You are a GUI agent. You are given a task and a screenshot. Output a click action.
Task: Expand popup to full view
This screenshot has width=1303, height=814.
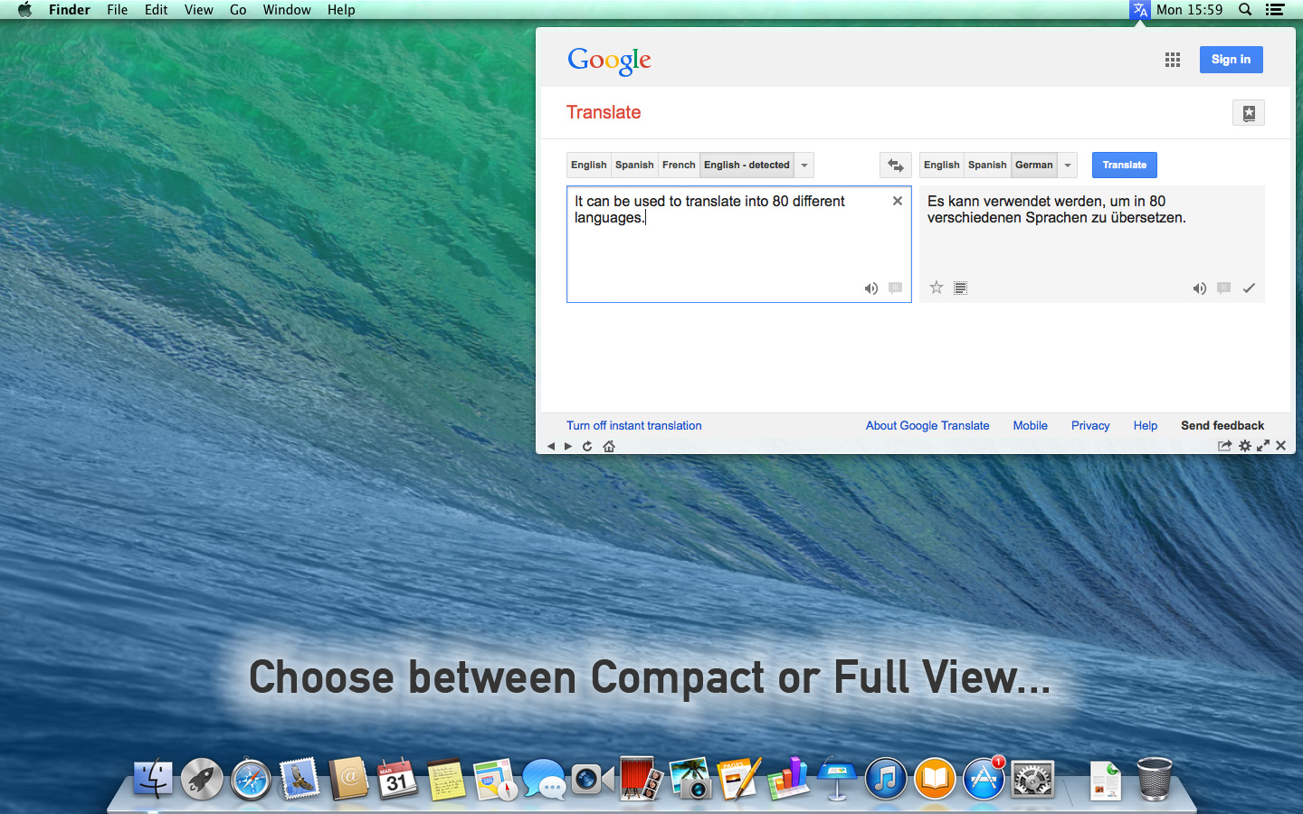1263,446
